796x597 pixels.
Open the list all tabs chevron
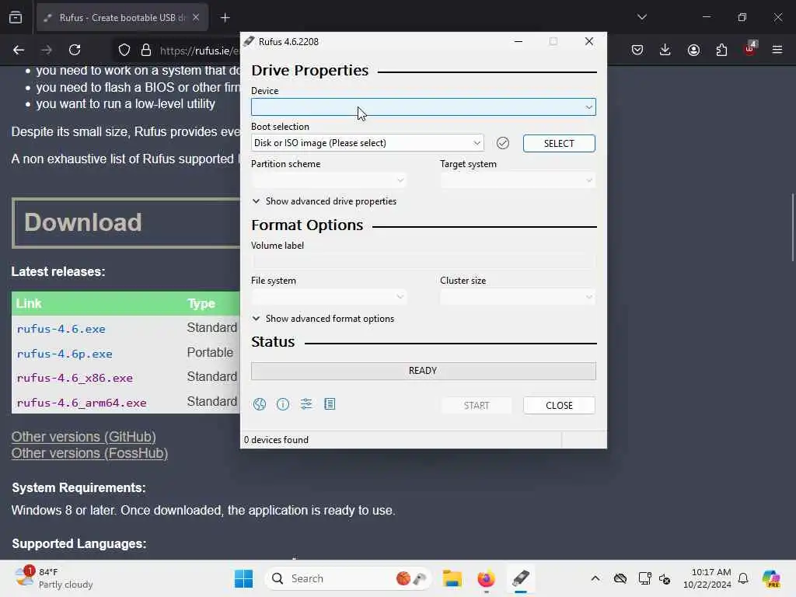pyautogui.click(x=641, y=17)
